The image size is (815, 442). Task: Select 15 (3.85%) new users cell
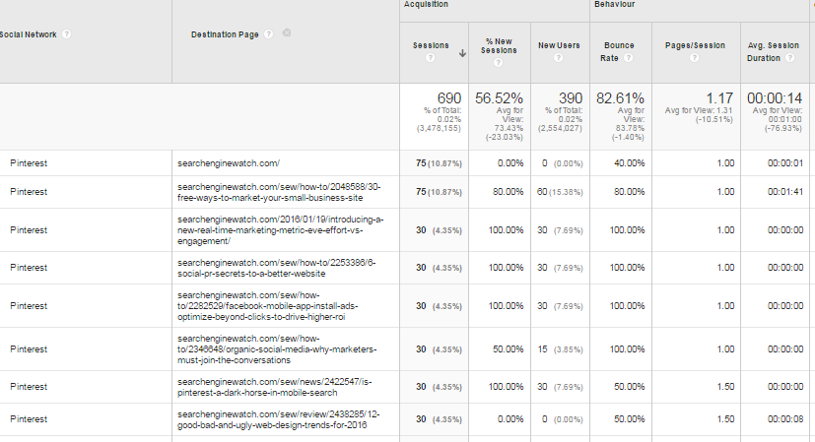click(560, 349)
